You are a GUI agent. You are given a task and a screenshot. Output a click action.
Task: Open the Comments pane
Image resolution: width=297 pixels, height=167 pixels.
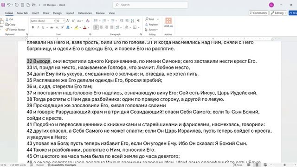tap(258, 13)
